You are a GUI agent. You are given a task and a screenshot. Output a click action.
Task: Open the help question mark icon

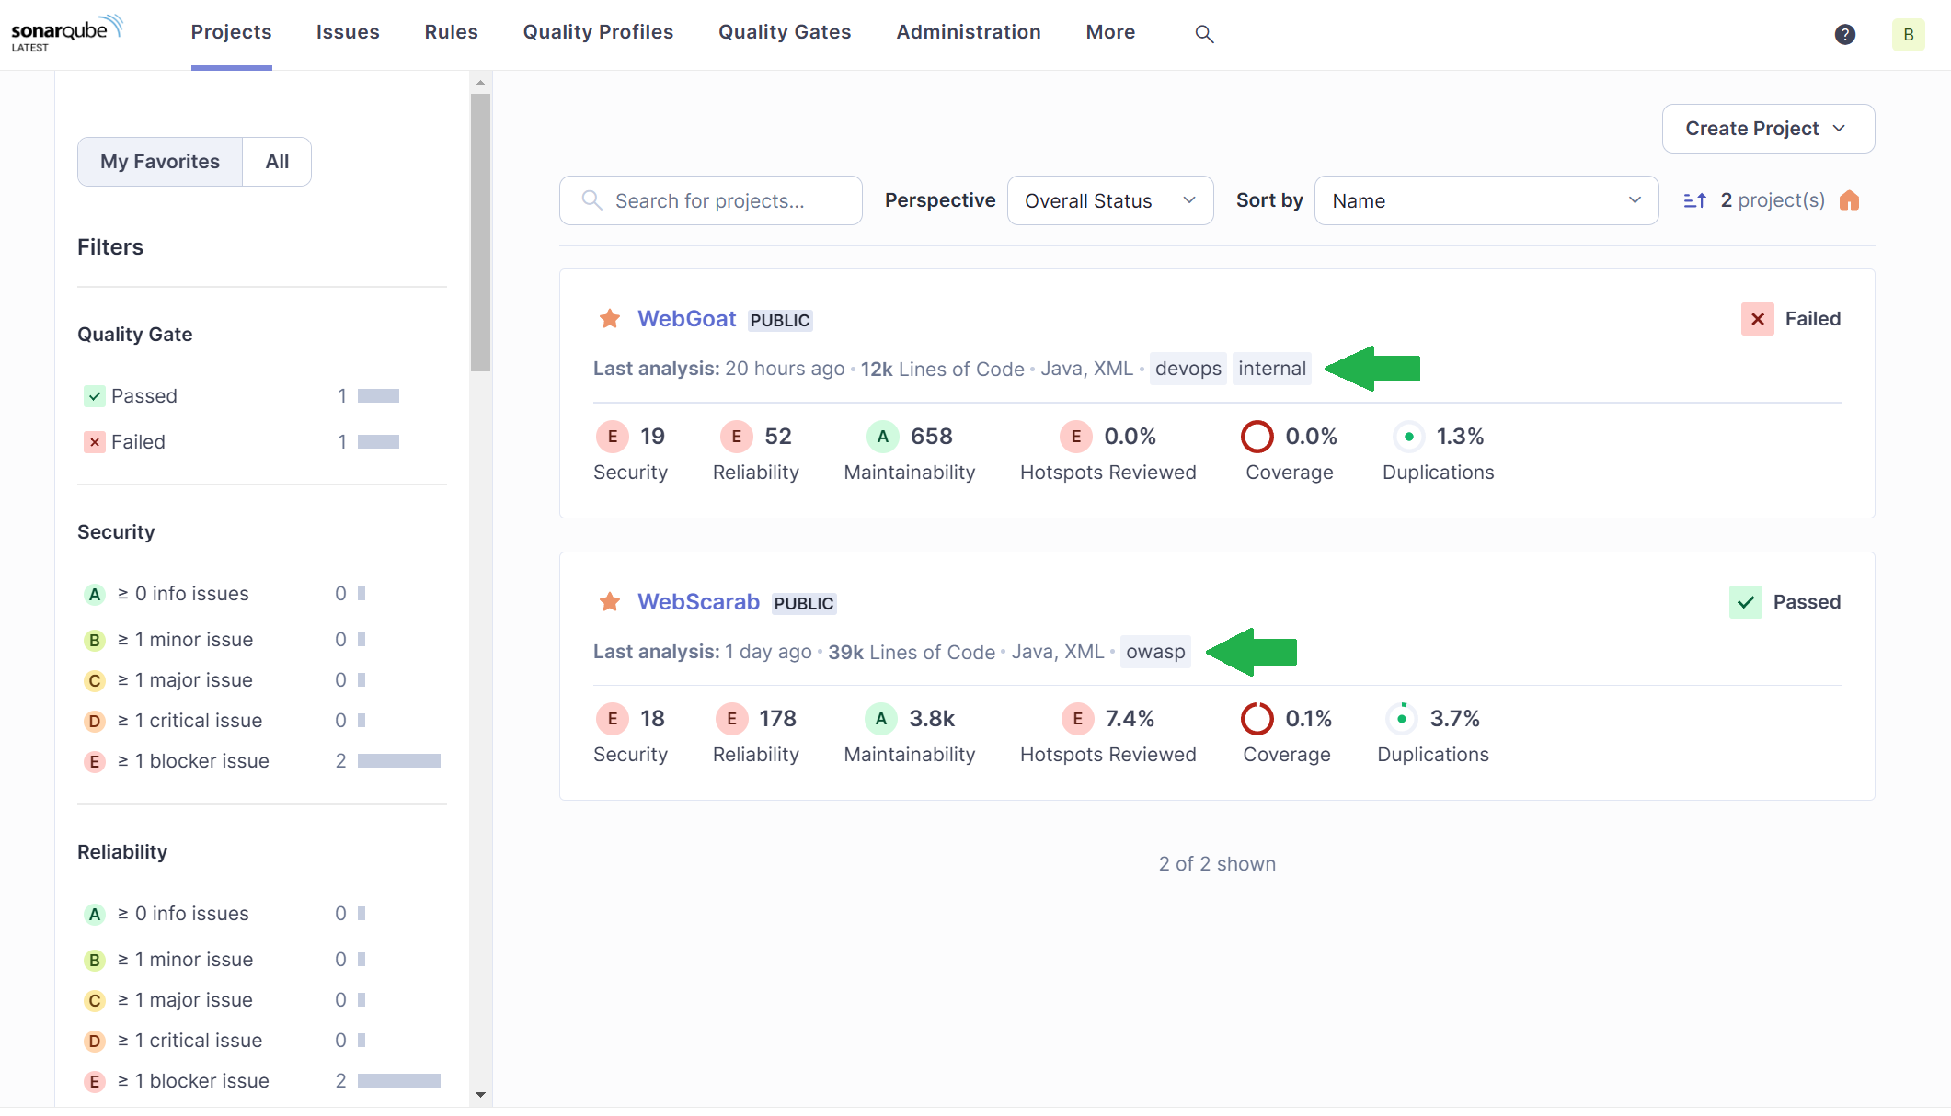[x=1844, y=34]
